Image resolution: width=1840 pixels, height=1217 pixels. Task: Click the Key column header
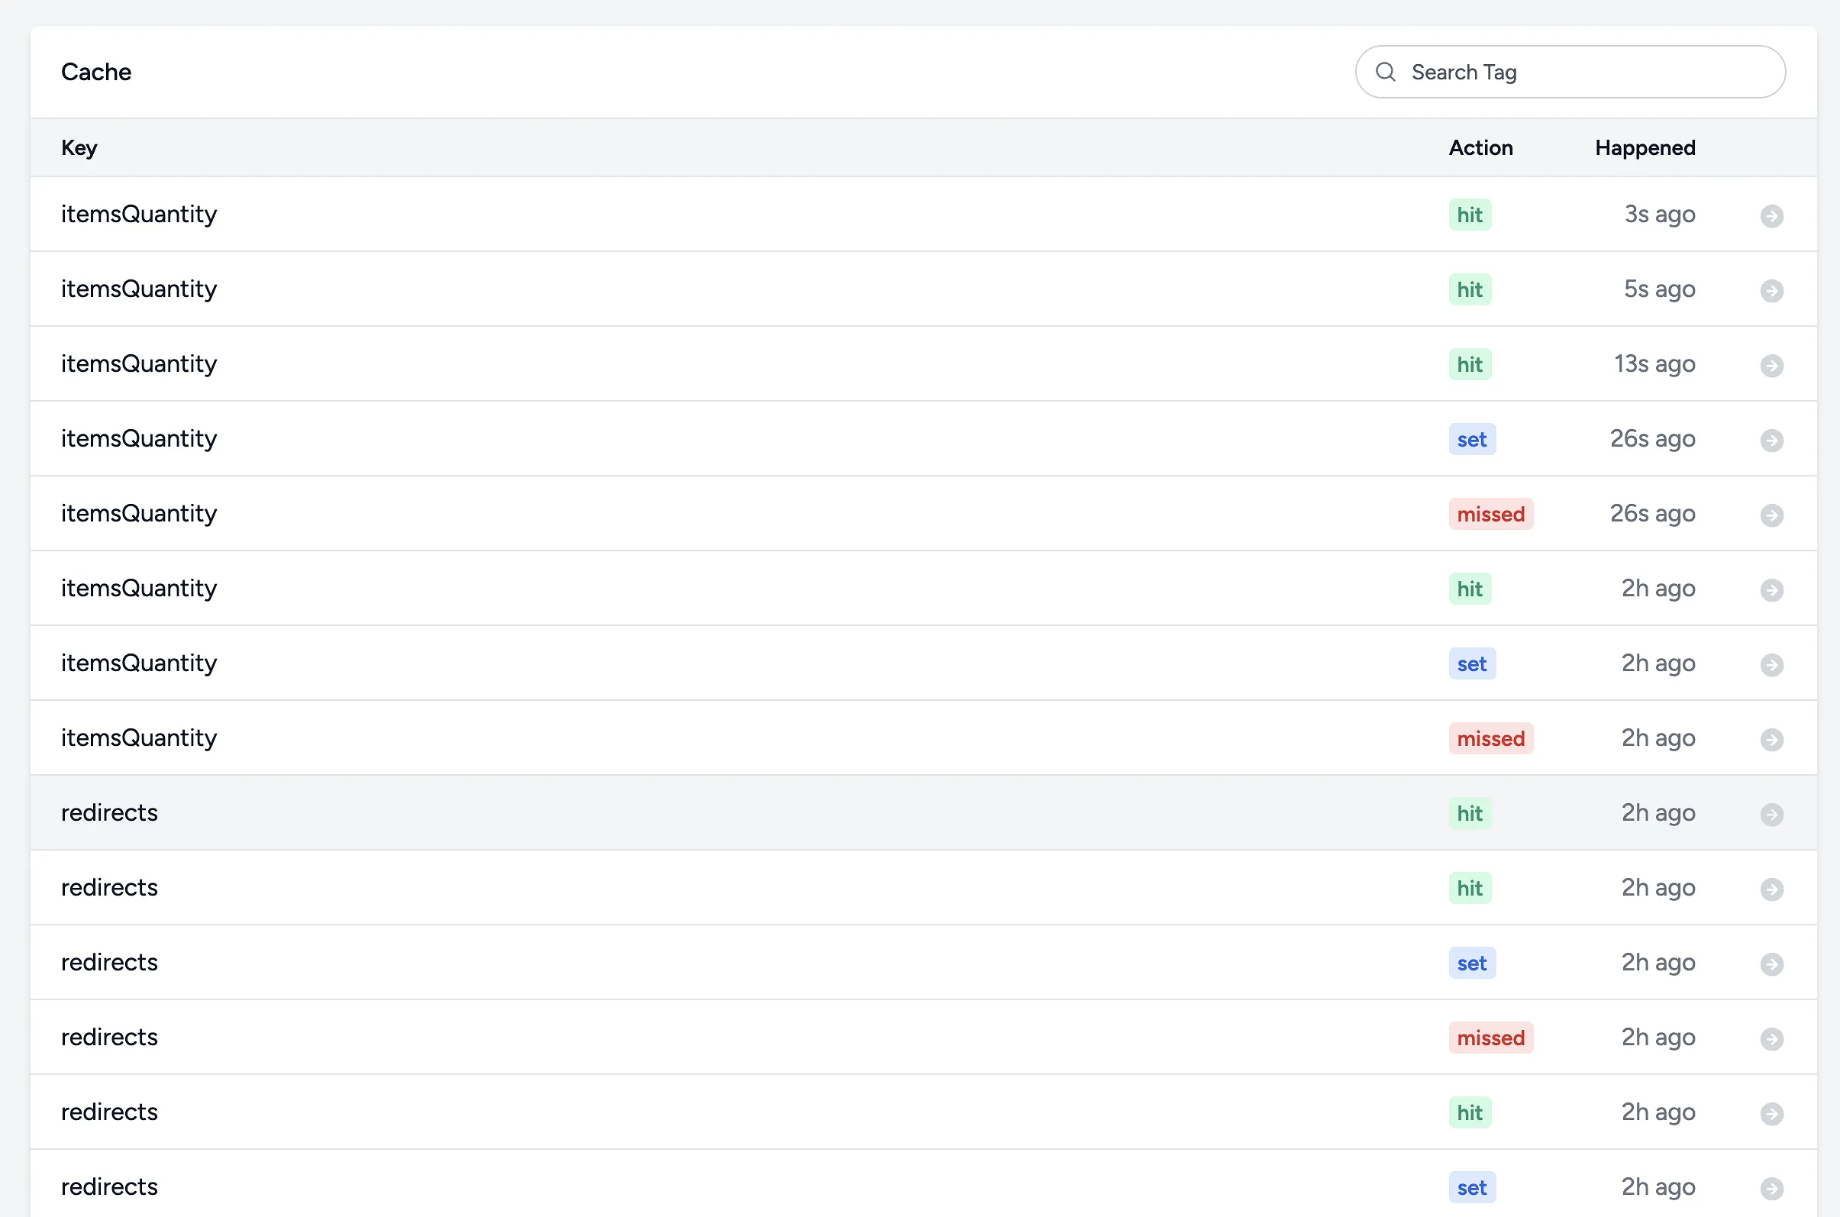tap(79, 147)
